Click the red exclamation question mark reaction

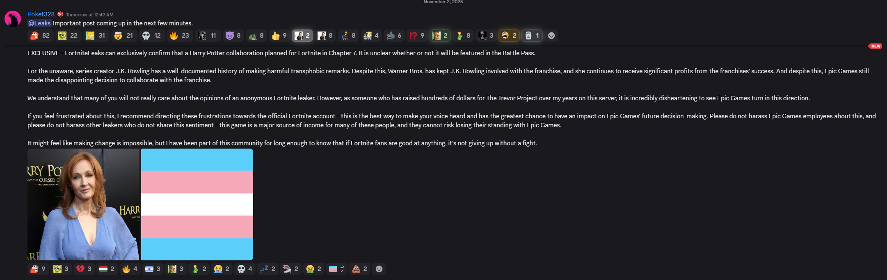pos(417,36)
